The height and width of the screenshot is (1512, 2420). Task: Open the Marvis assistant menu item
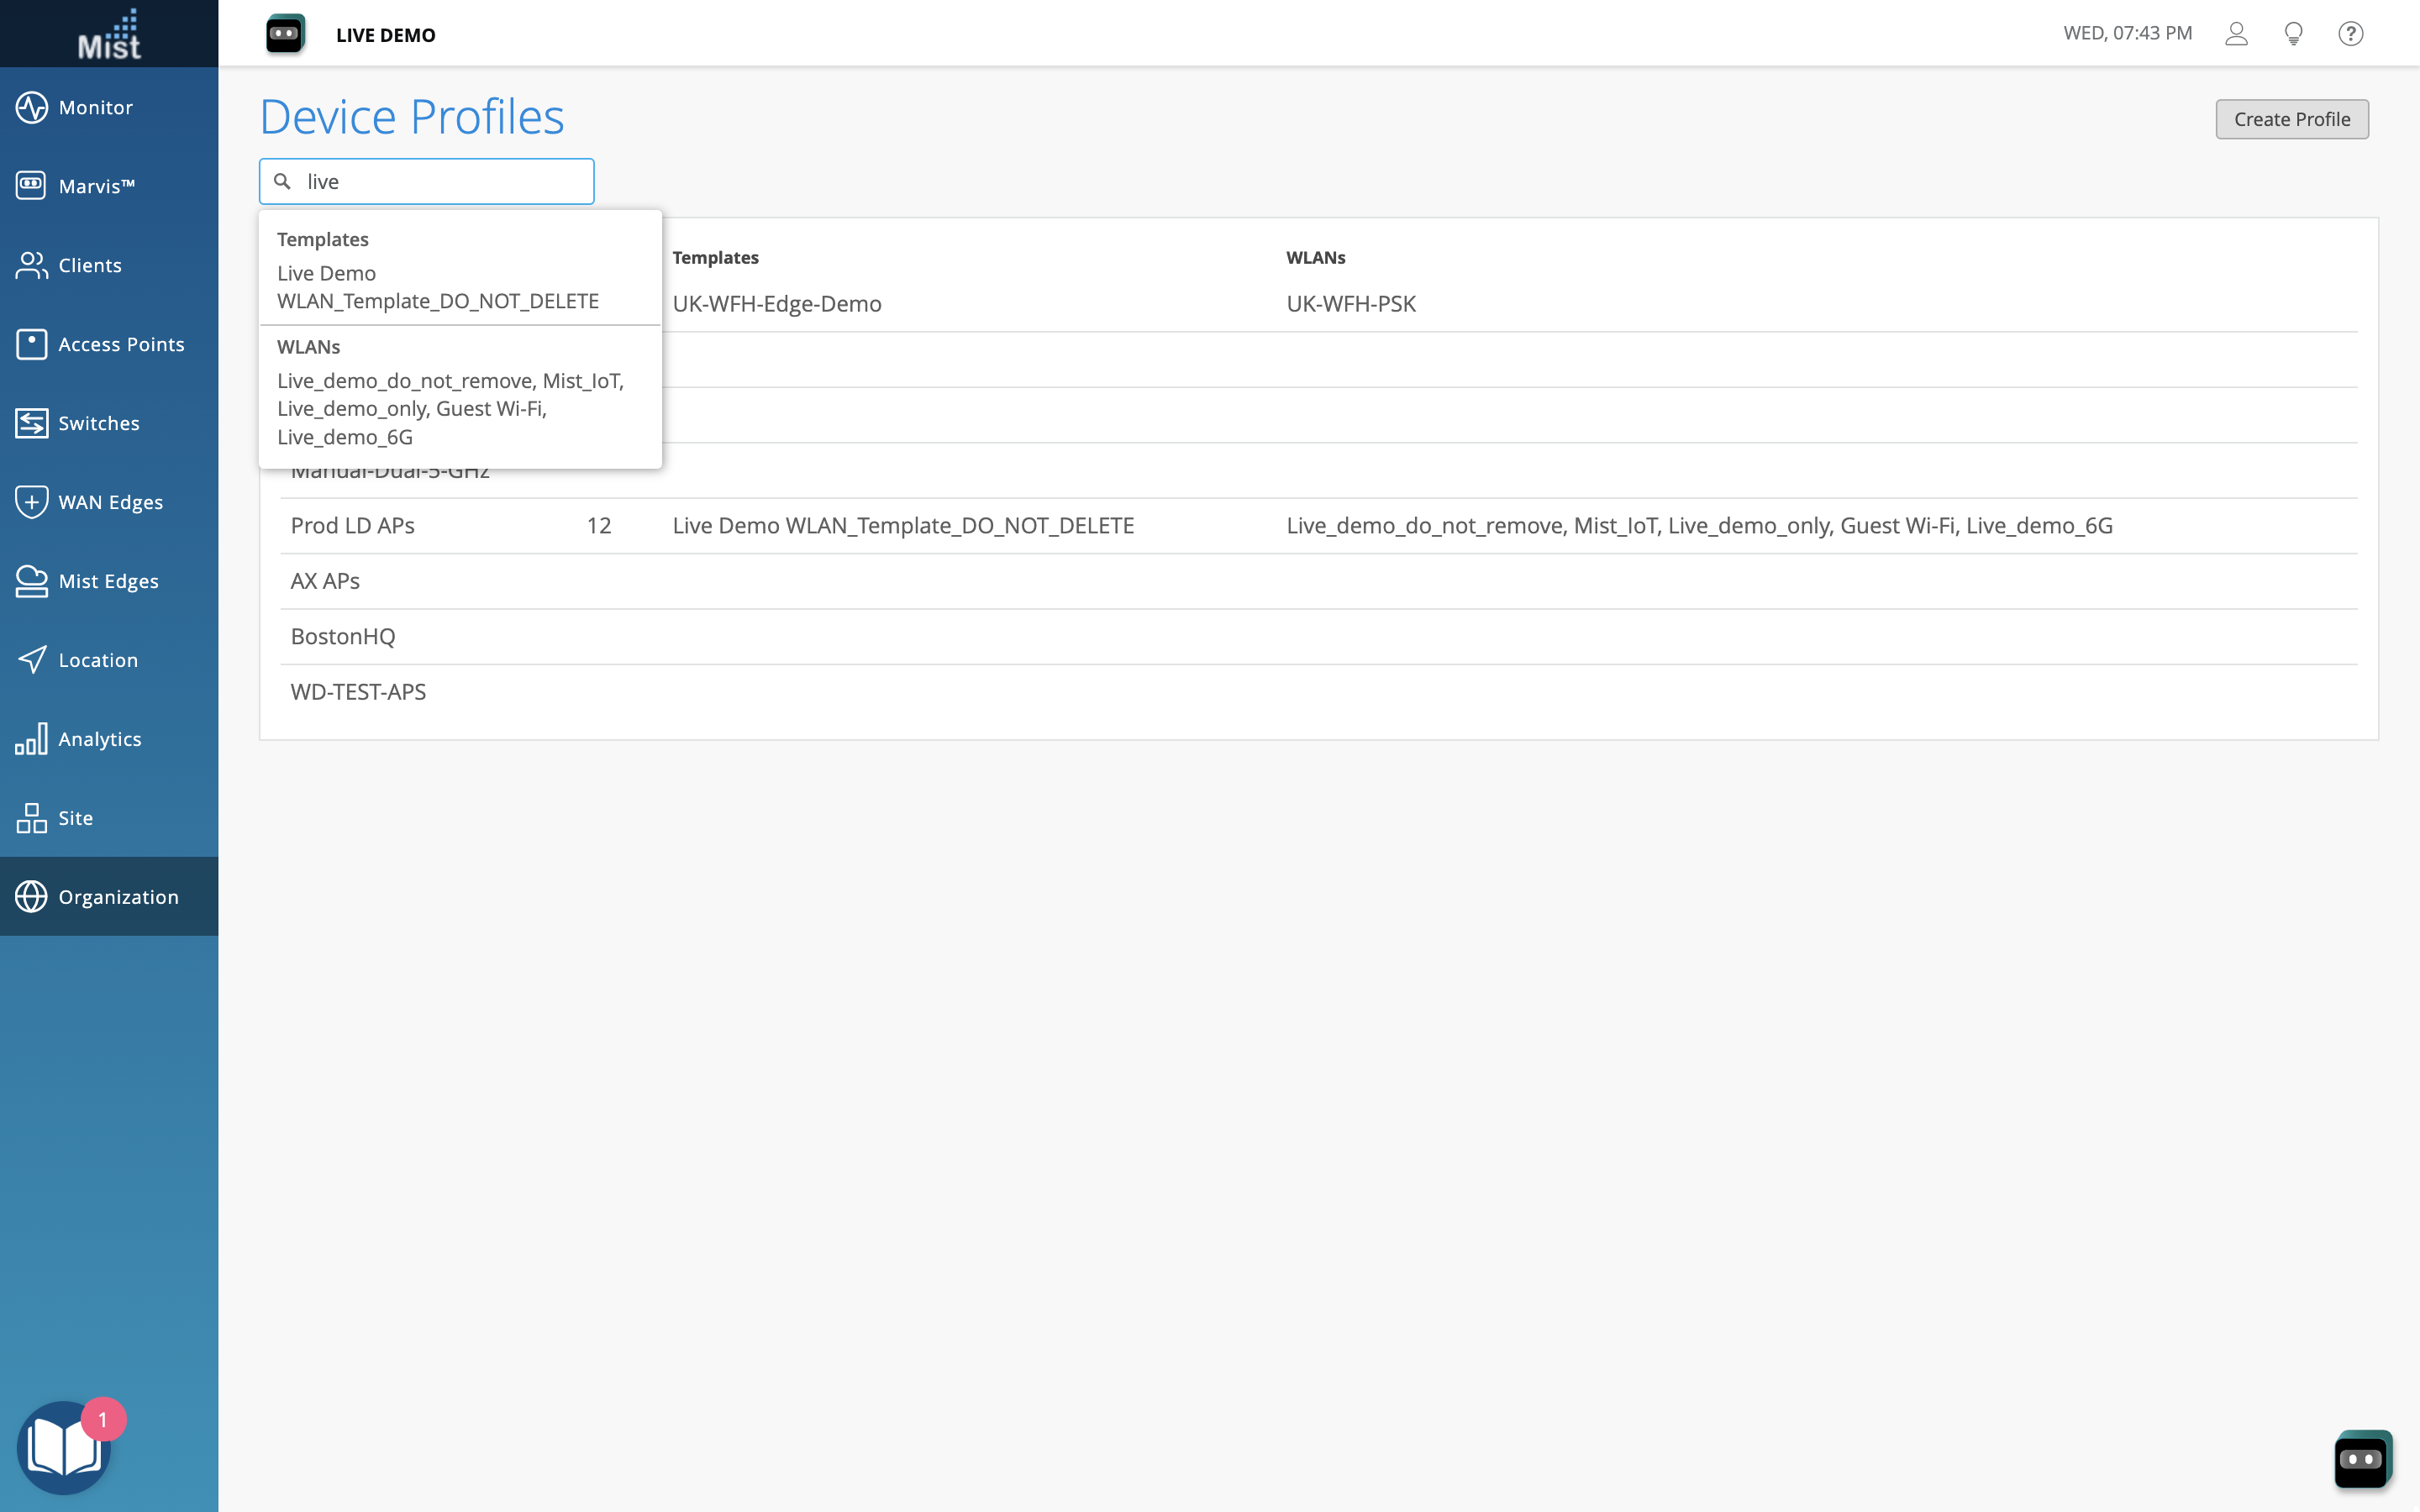tap(95, 186)
